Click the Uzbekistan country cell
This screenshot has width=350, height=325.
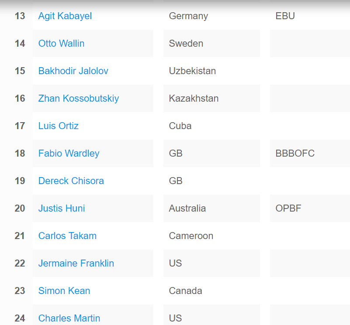pos(192,71)
